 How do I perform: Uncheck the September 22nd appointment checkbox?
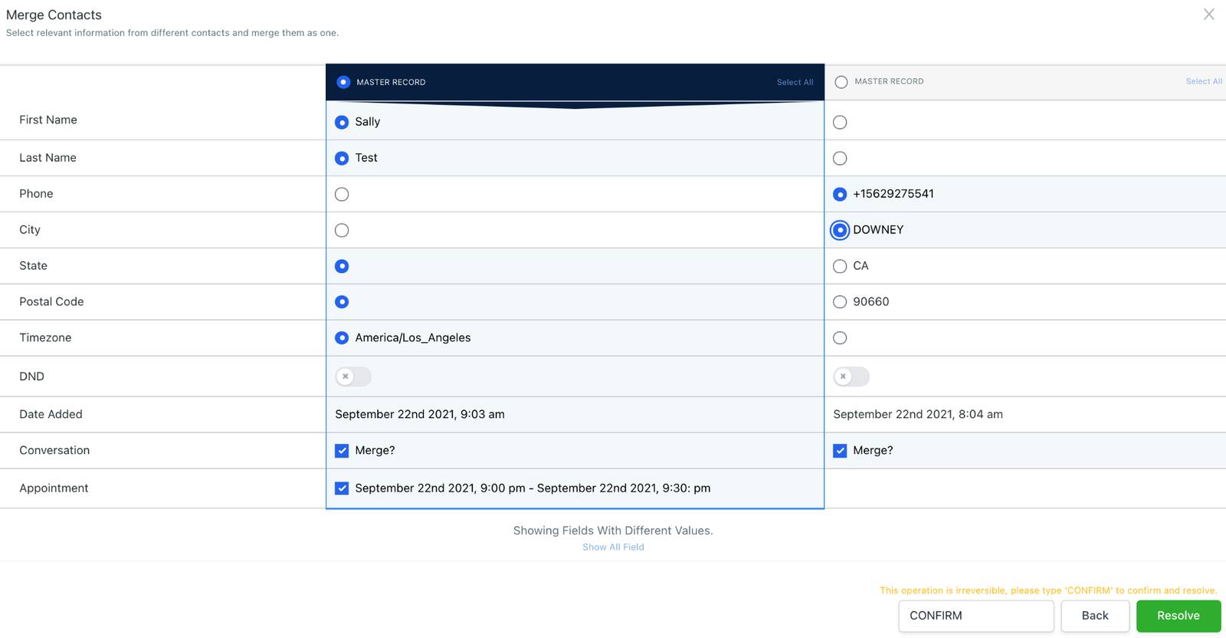coord(342,488)
